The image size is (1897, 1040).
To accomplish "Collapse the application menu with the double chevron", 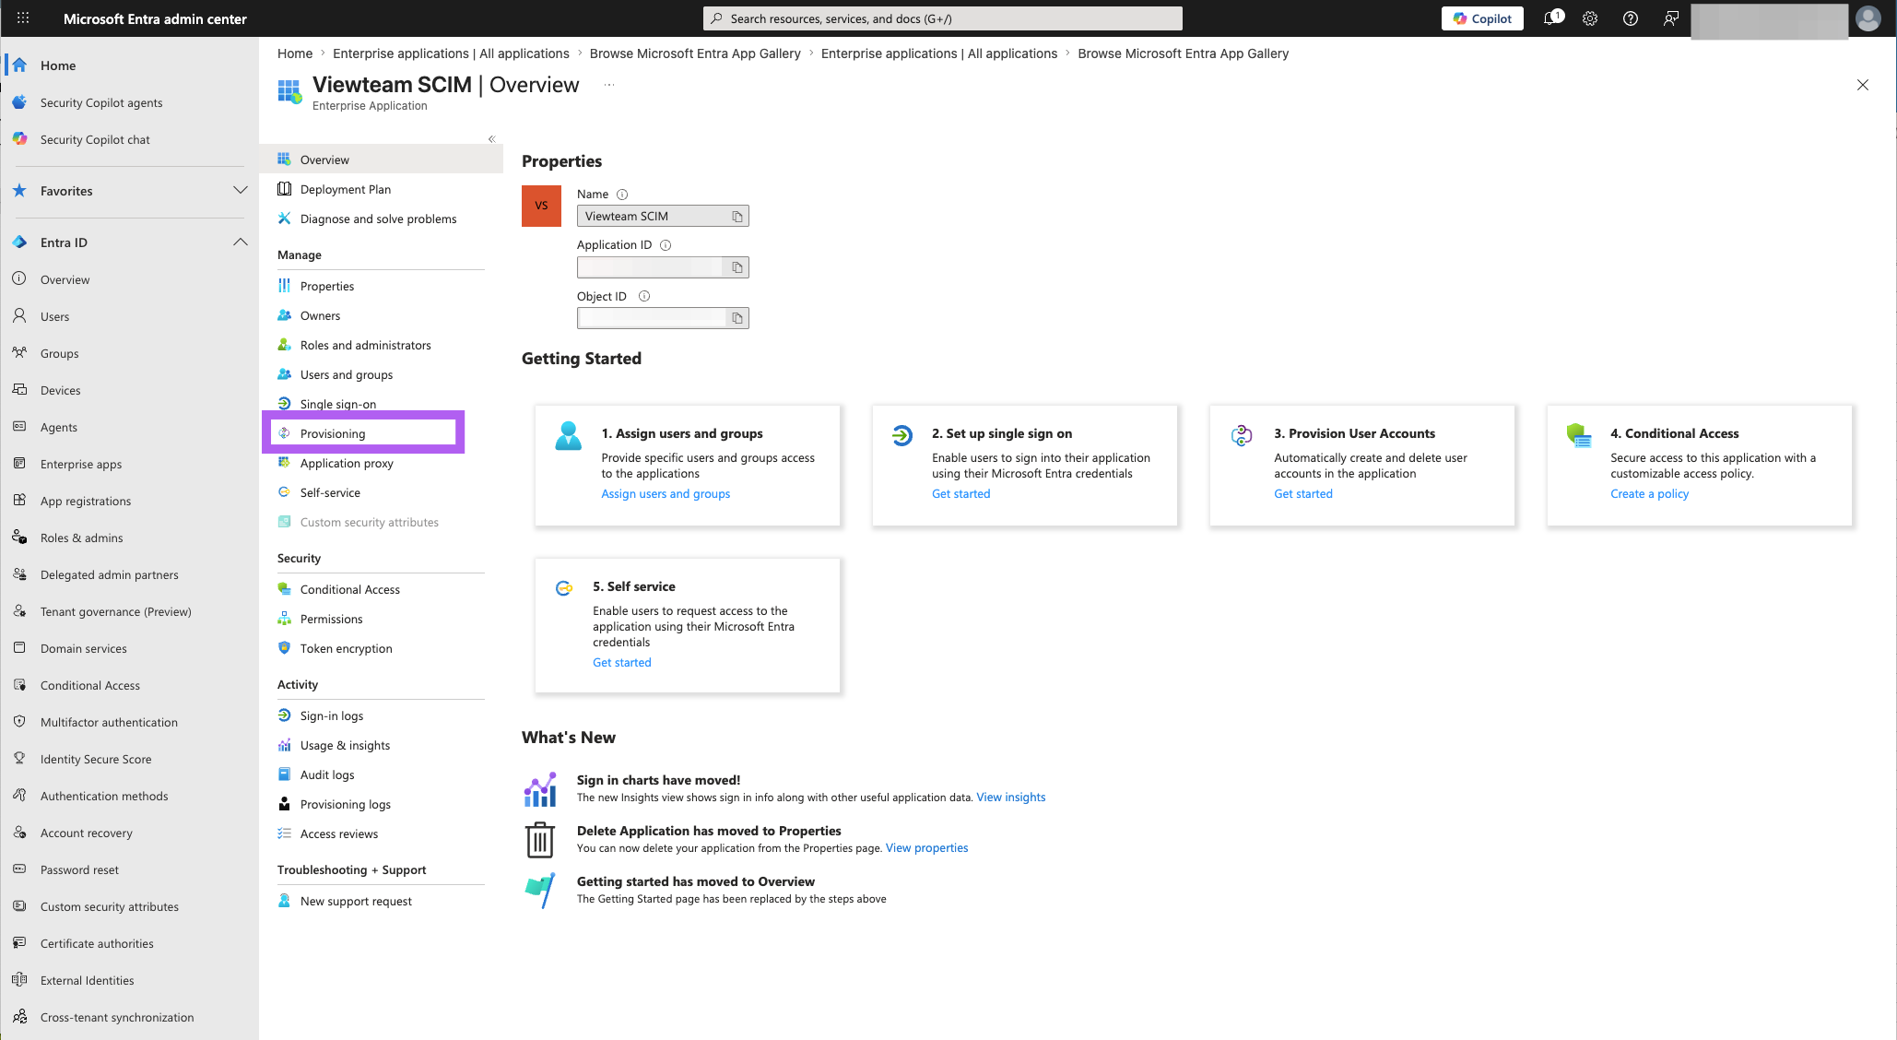I will [491, 139].
